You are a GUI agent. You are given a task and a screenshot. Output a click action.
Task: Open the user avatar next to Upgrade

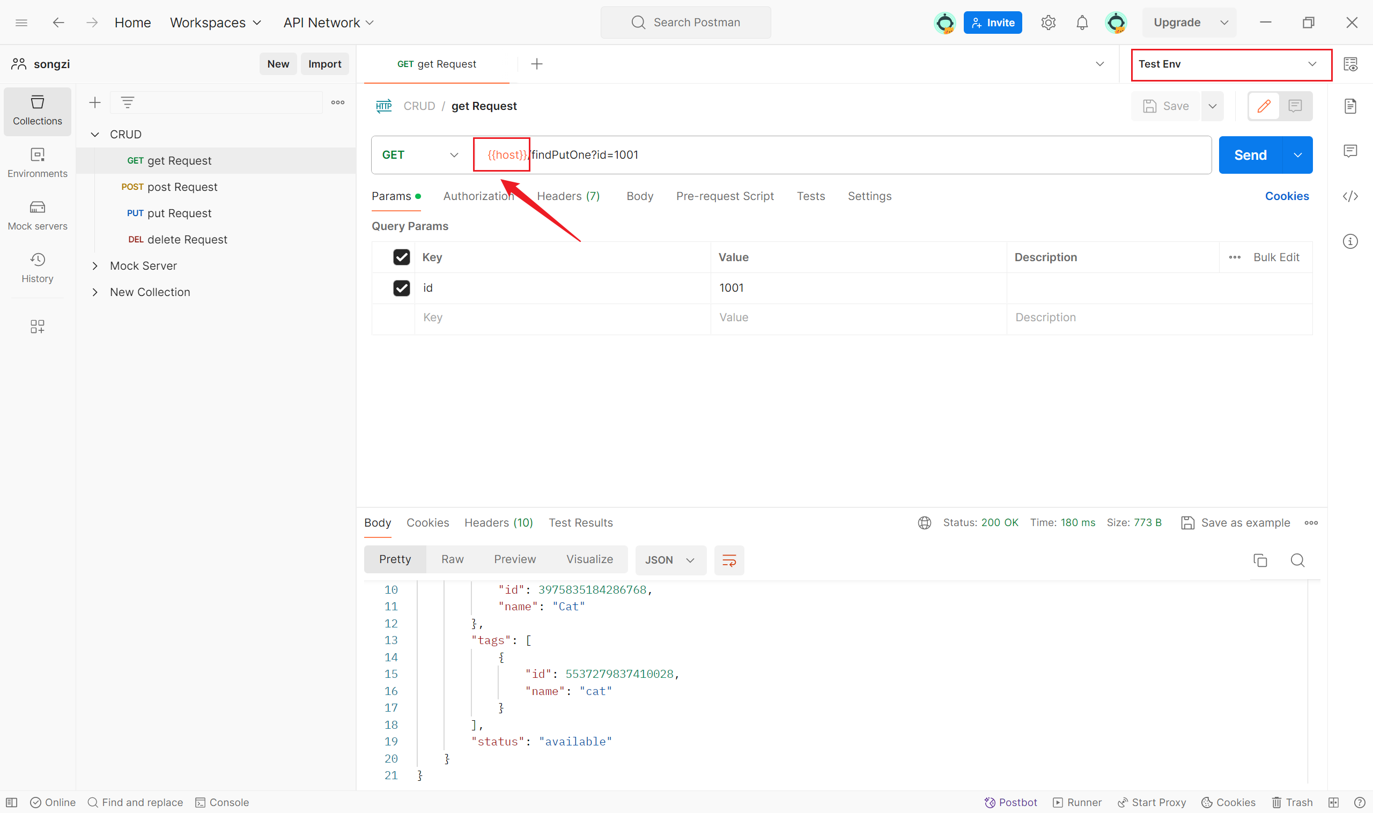coord(1116,23)
